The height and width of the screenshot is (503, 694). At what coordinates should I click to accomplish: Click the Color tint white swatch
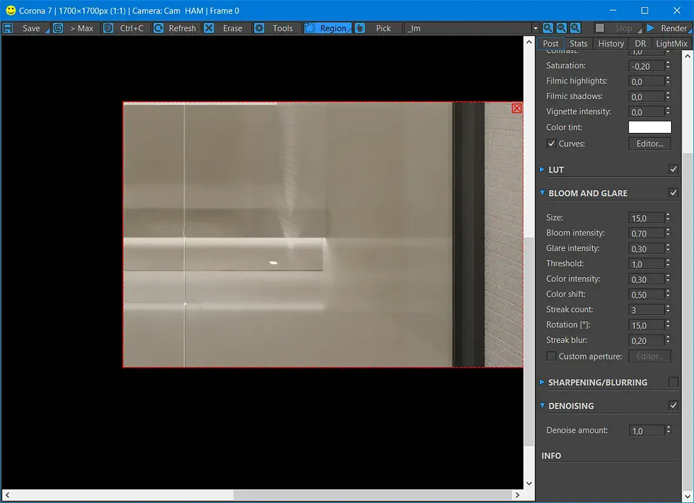[x=650, y=127]
